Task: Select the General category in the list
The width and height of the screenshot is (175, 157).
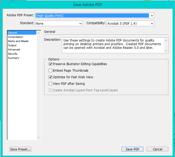Action: (x=22, y=33)
